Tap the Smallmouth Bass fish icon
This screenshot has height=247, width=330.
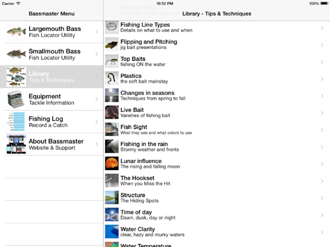[x=16, y=54]
